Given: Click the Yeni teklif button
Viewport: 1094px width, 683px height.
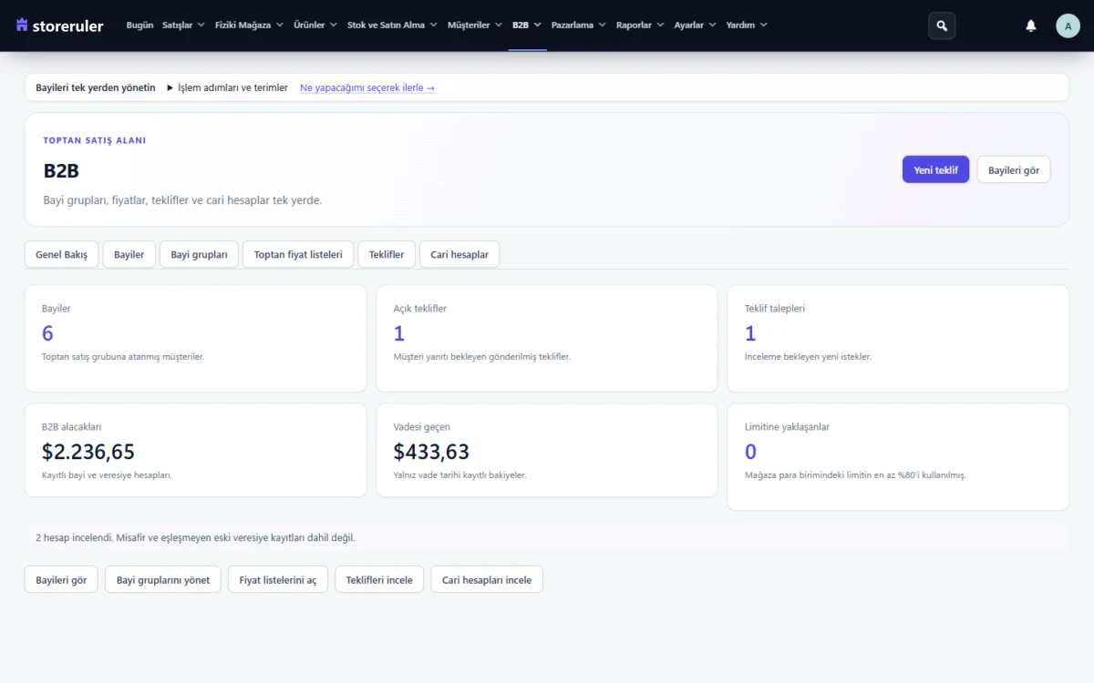Looking at the screenshot, I should pyautogui.click(x=935, y=169).
